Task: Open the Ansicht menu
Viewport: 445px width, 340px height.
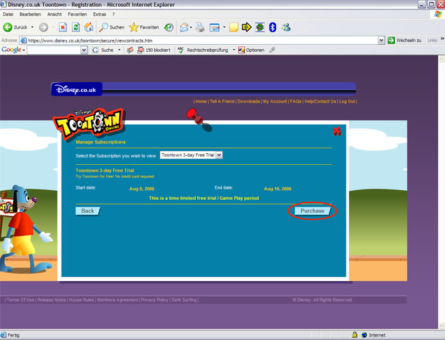Action: tap(55, 14)
